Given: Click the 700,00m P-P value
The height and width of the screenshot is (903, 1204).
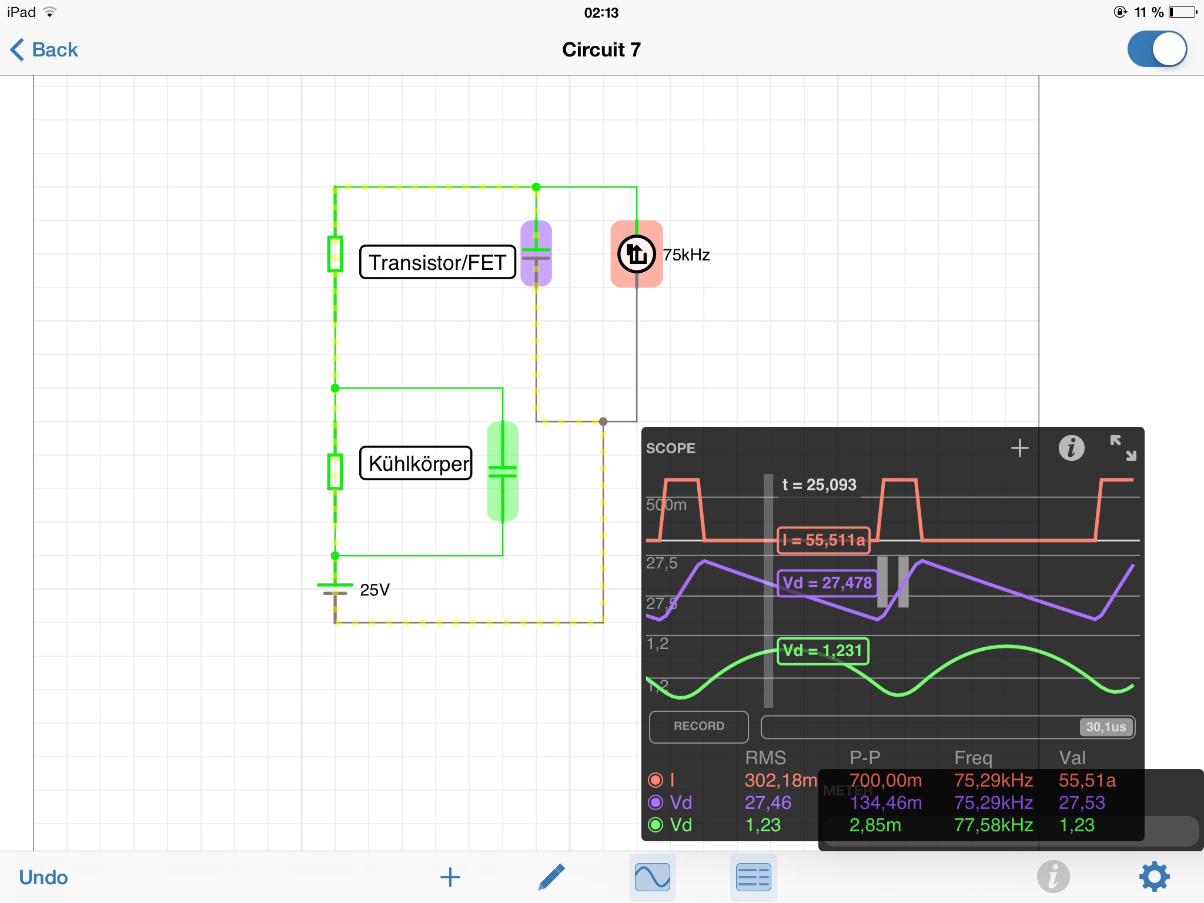Looking at the screenshot, I should (885, 780).
